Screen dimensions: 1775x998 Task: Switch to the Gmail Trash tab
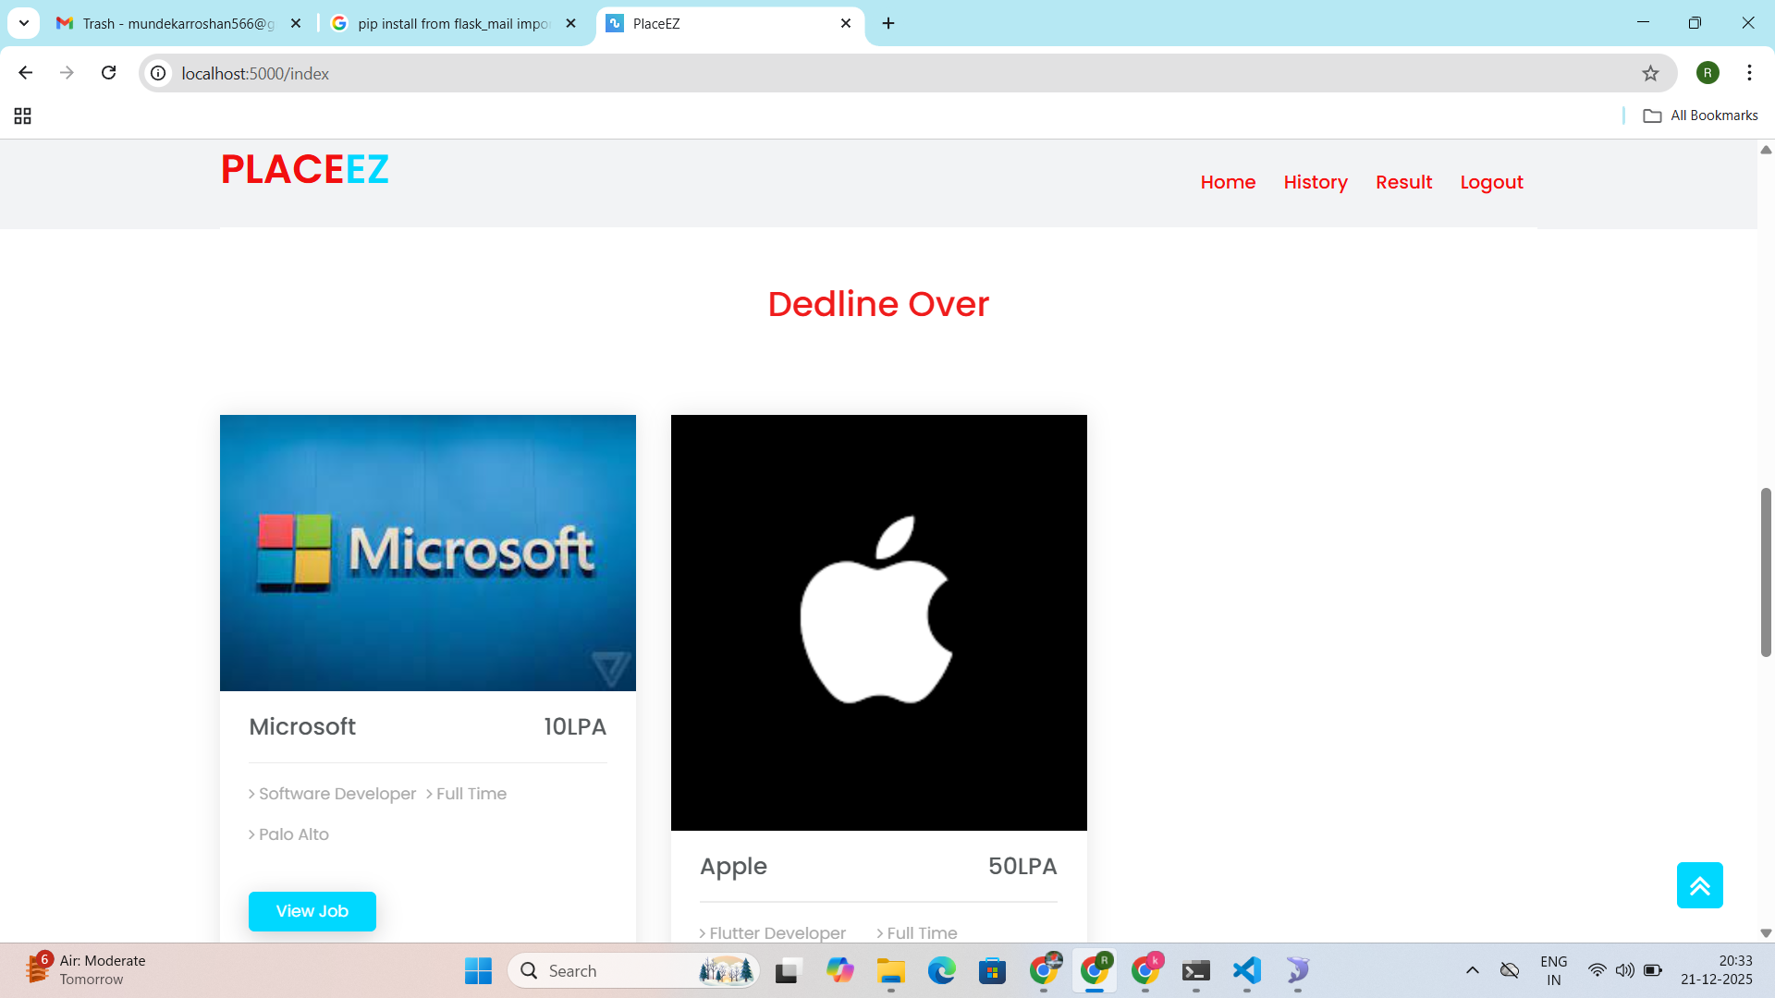(177, 23)
